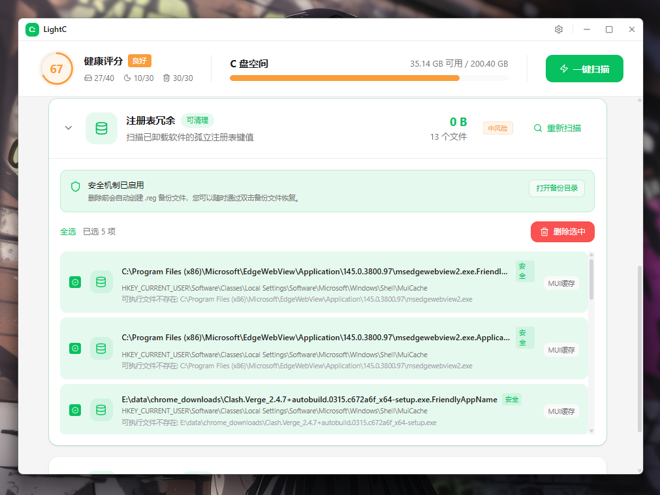The height and width of the screenshot is (495, 660).
Task: Click the inner list scroll up arrow
Action: point(591,255)
